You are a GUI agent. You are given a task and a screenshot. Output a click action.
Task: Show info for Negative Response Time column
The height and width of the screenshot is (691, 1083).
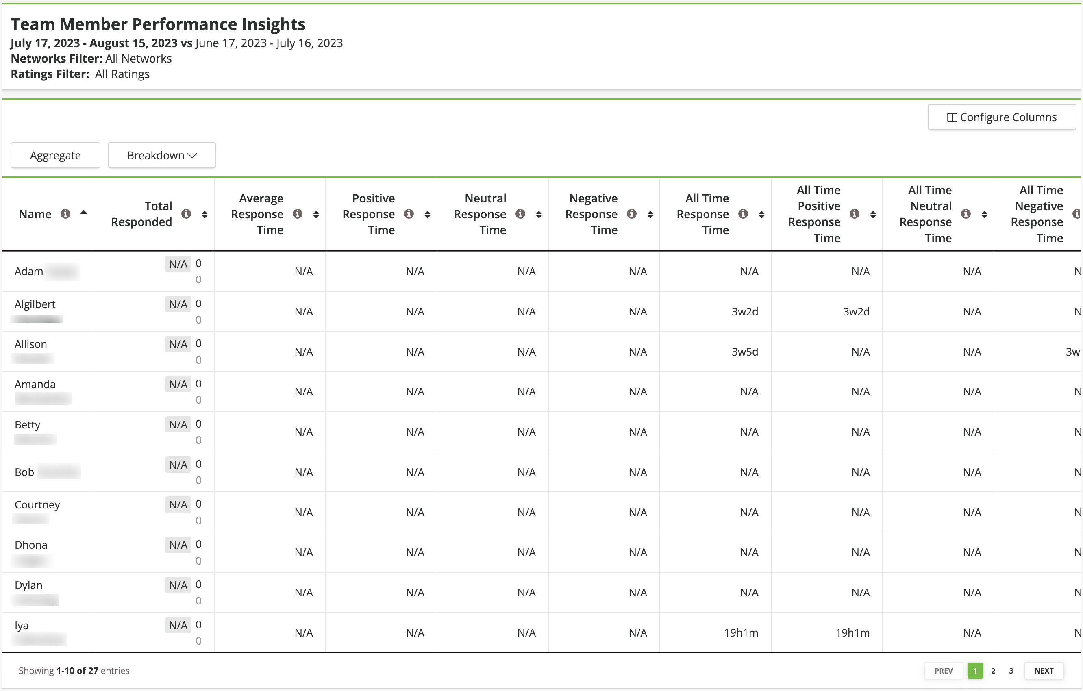[x=632, y=214]
